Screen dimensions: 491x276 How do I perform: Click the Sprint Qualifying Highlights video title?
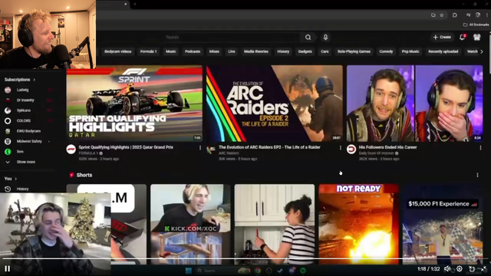coord(126,147)
